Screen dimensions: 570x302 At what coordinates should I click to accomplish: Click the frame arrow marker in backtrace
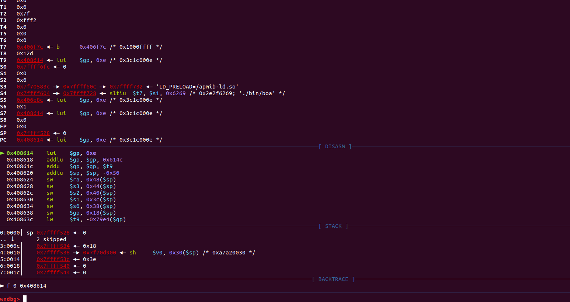click(x=3, y=286)
